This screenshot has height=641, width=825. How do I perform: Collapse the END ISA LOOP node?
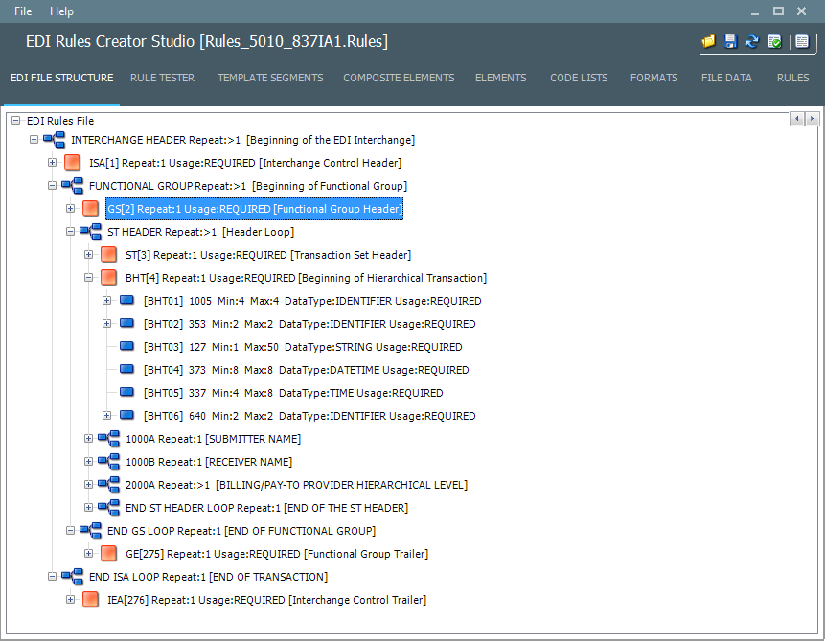coord(52,576)
